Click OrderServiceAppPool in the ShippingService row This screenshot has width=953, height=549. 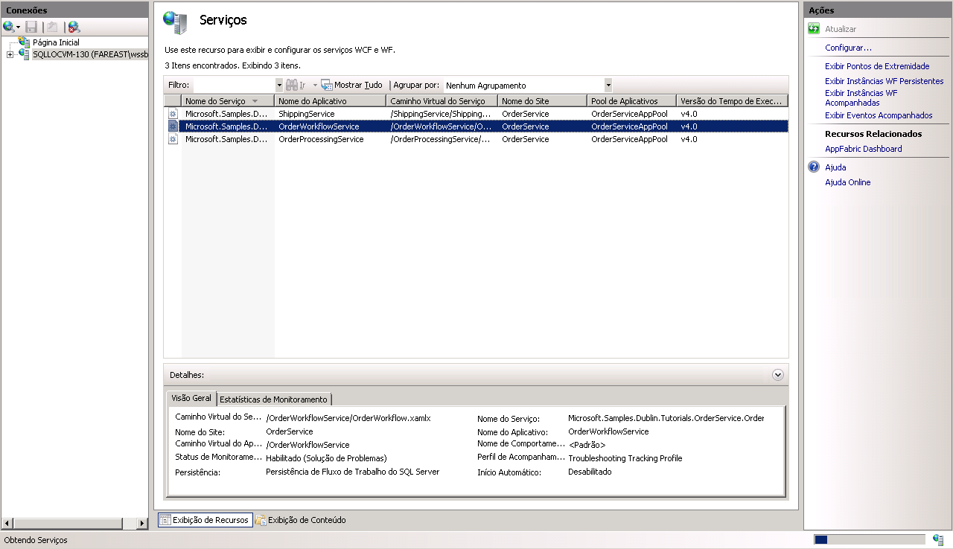pyautogui.click(x=629, y=114)
